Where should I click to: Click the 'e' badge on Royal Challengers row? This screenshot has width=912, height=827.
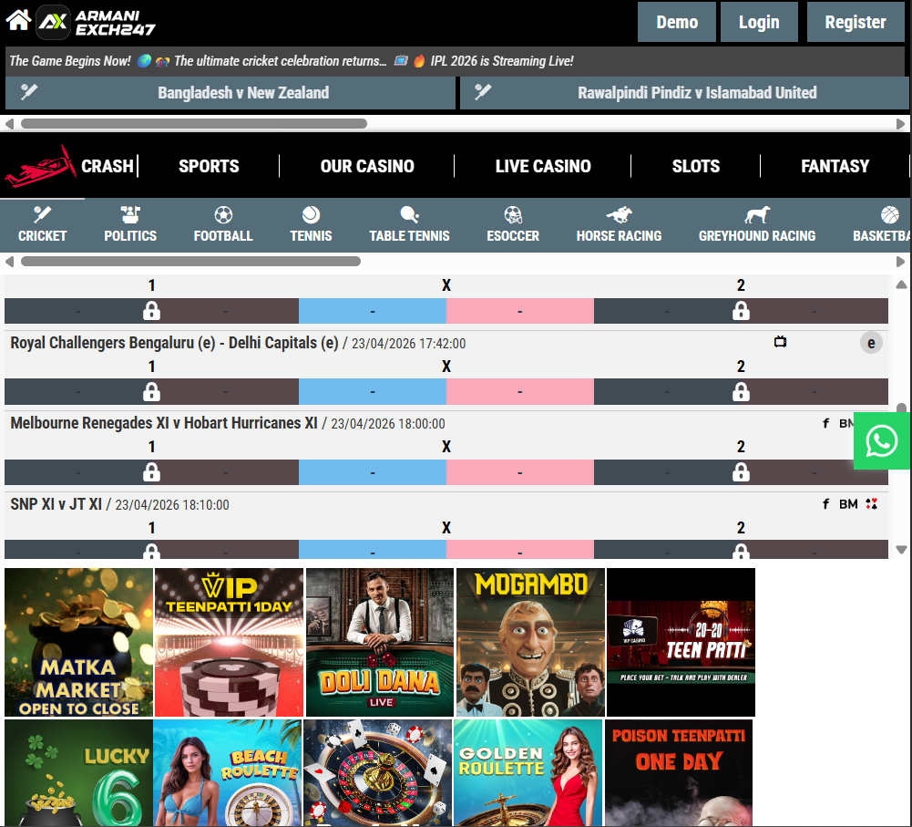871,343
